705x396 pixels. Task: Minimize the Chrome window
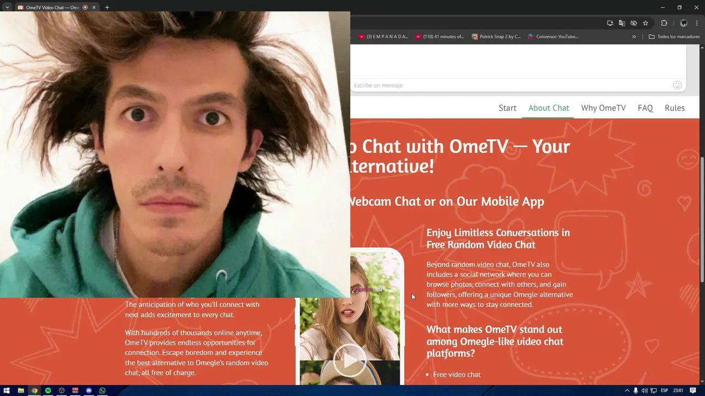click(663, 7)
